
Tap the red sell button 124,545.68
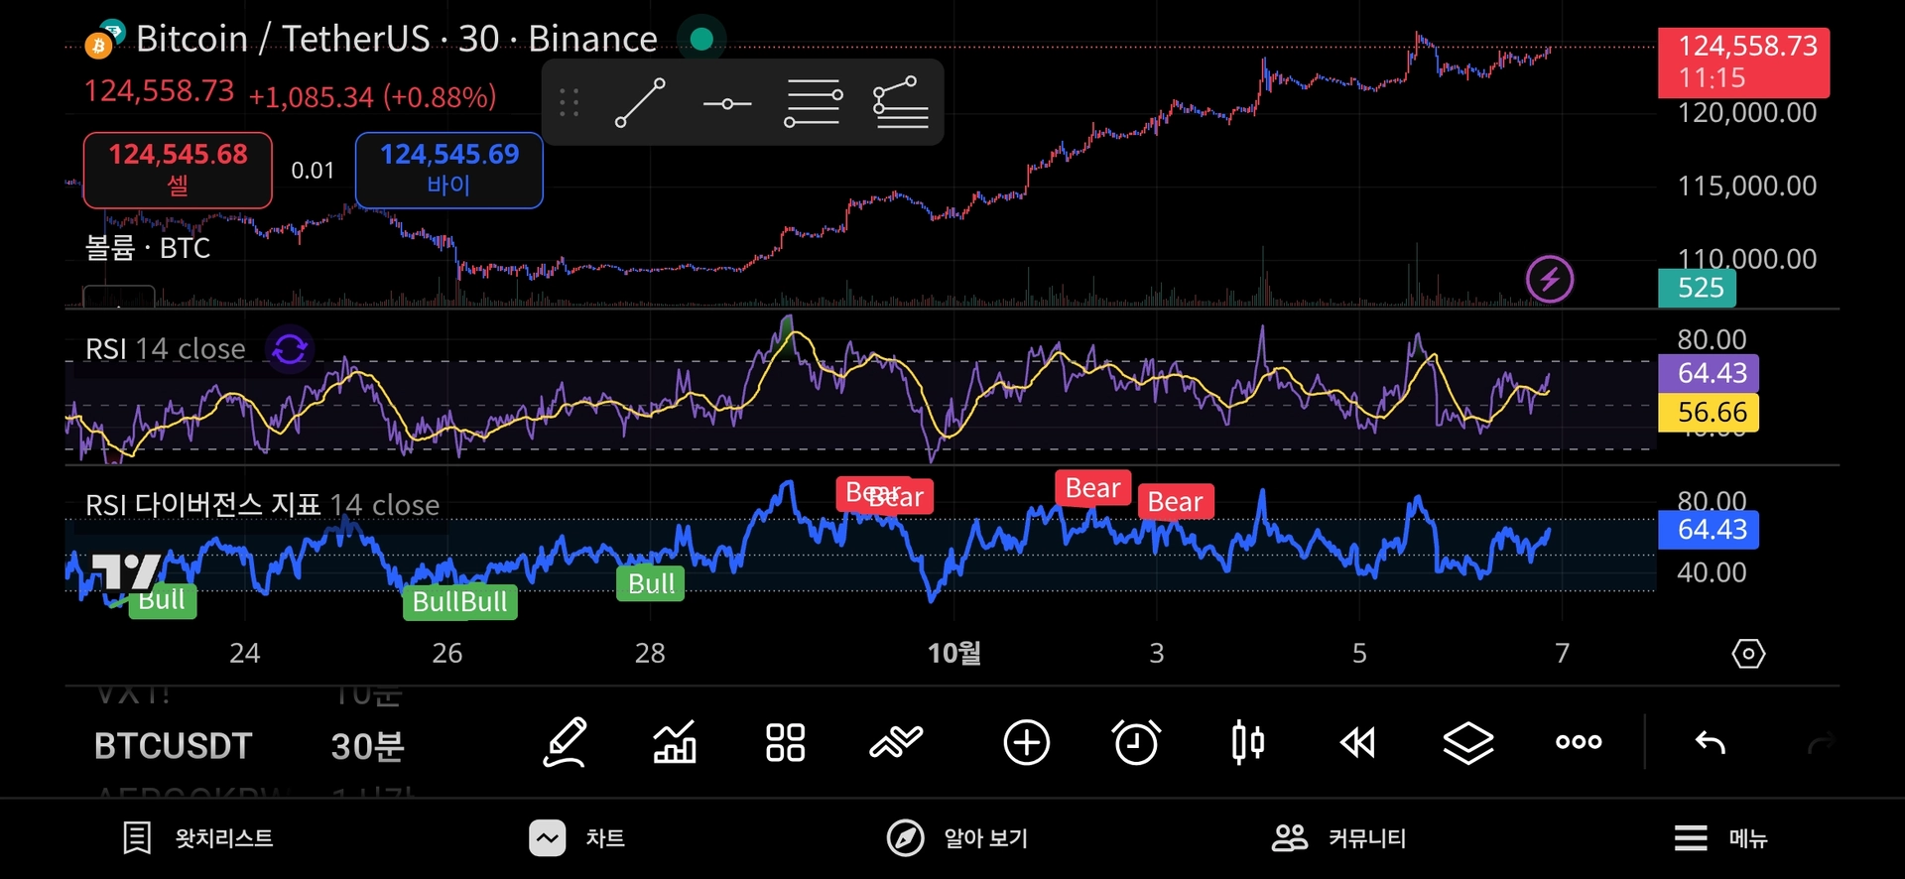pos(178,170)
